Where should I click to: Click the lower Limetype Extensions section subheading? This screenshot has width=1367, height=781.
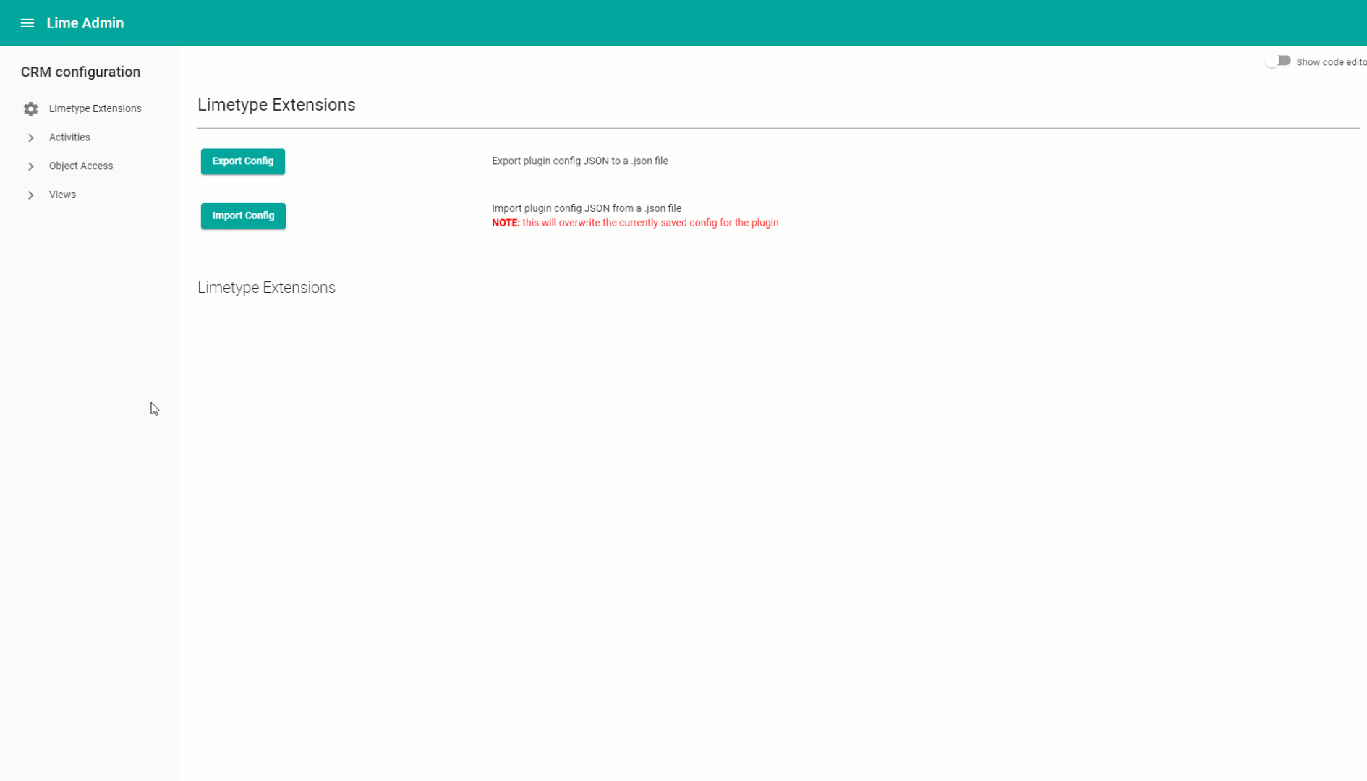pos(266,288)
